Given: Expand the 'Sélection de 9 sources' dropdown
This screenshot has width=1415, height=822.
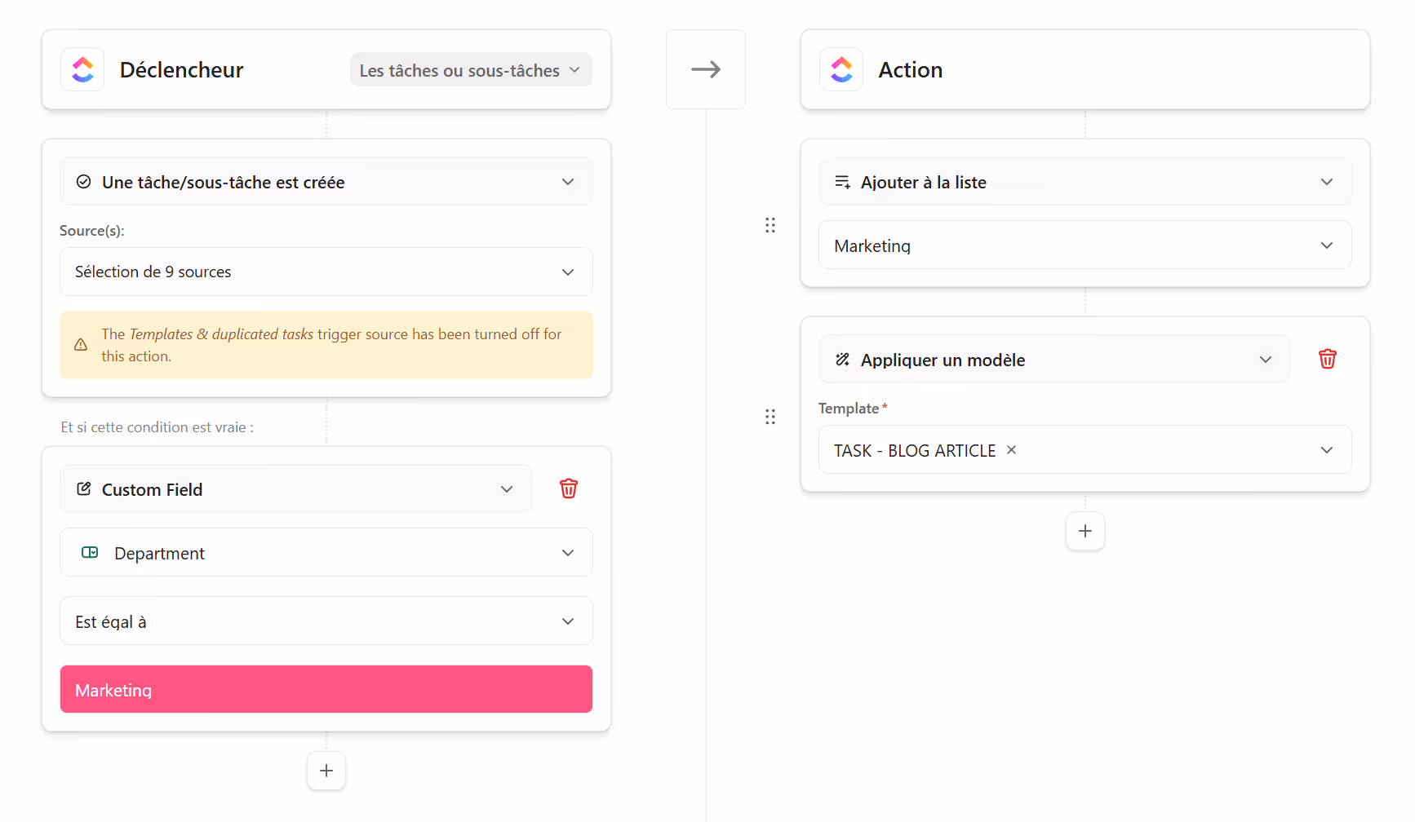Looking at the screenshot, I should tap(326, 272).
